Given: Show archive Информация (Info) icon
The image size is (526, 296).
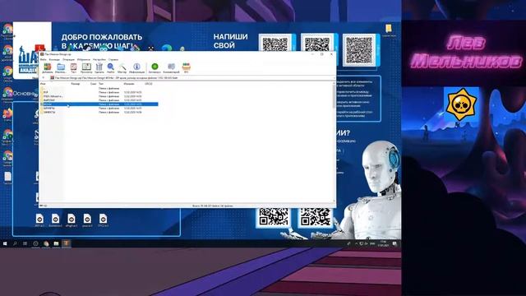Looking at the screenshot, I should pos(136,67).
